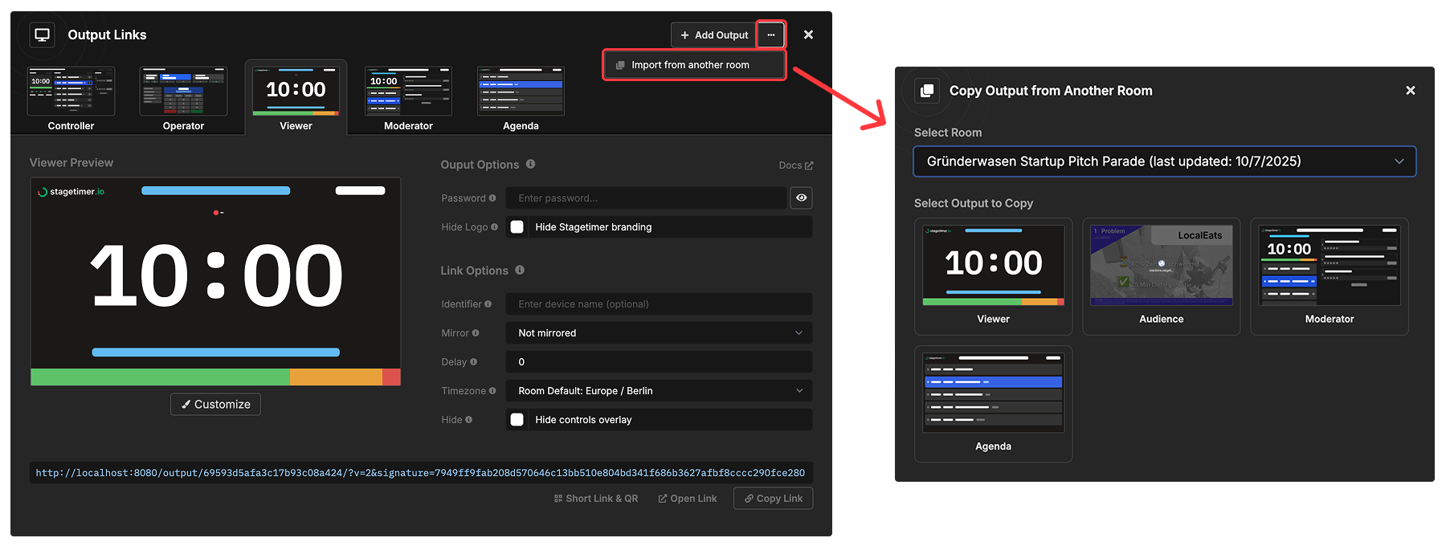1446x546 pixels.
Task: Enable Hide Stagetimer branding checkbox
Action: [x=517, y=227]
